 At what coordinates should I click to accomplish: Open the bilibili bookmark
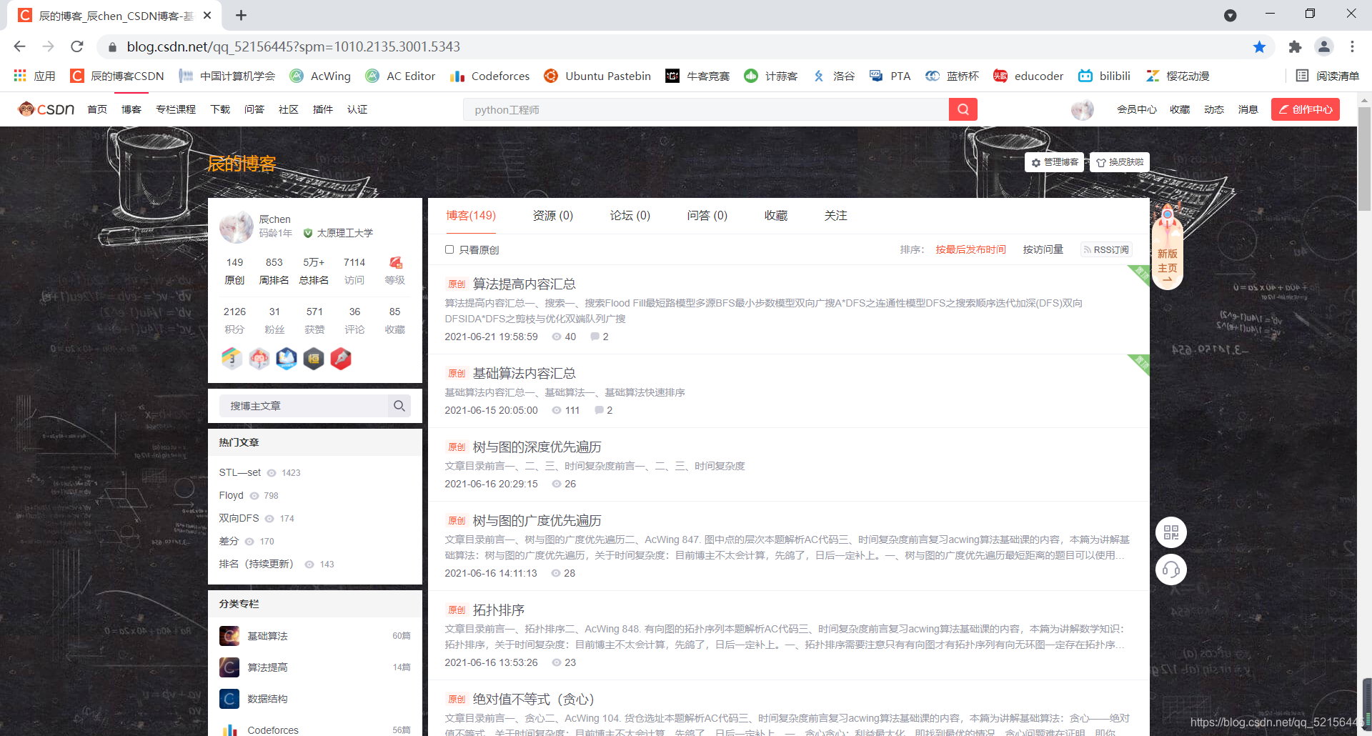(1104, 76)
